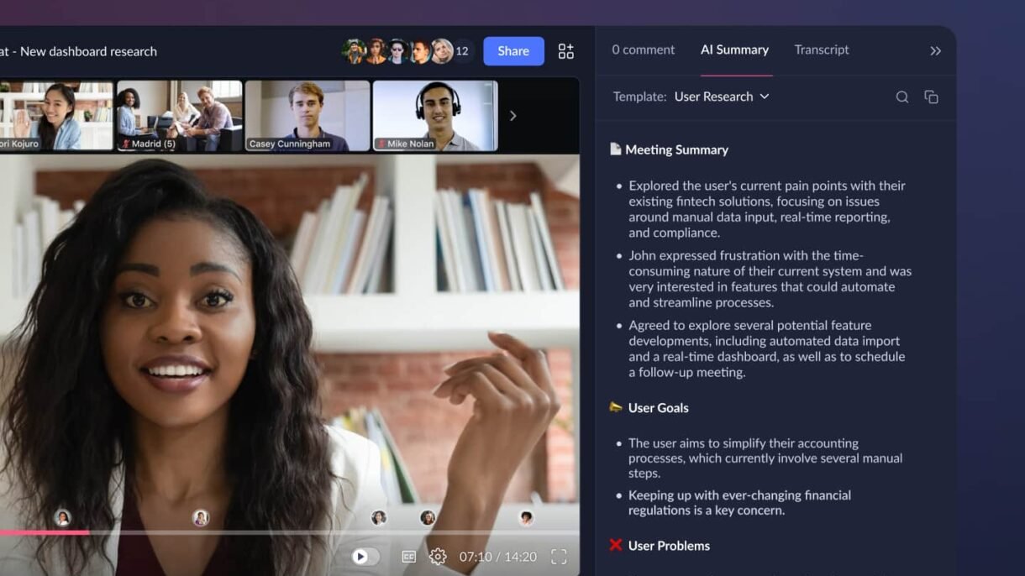Switch to the 0 comment tab
The image size is (1025, 576).
coord(644,50)
